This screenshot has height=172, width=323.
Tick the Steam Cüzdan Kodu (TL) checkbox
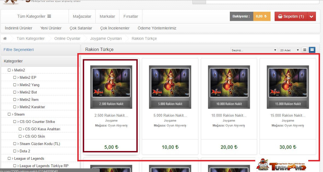(15, 144)
